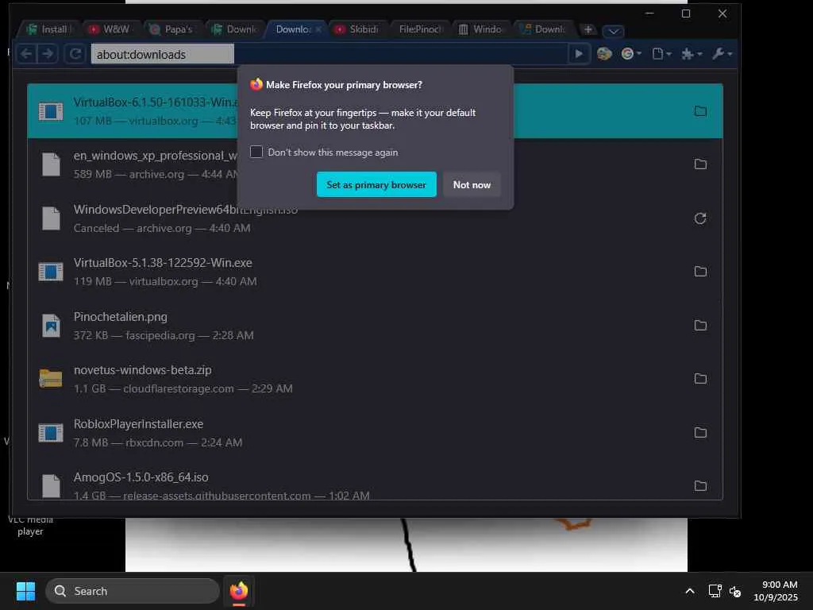Click the en_windows_xp_professional file icon
The image size is (813, 610).
(x=51, y=164)
